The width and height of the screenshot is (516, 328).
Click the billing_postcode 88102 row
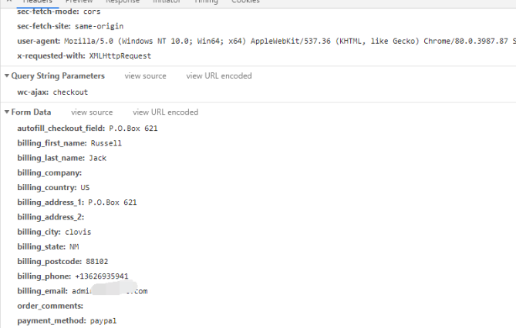coord(62,261)
